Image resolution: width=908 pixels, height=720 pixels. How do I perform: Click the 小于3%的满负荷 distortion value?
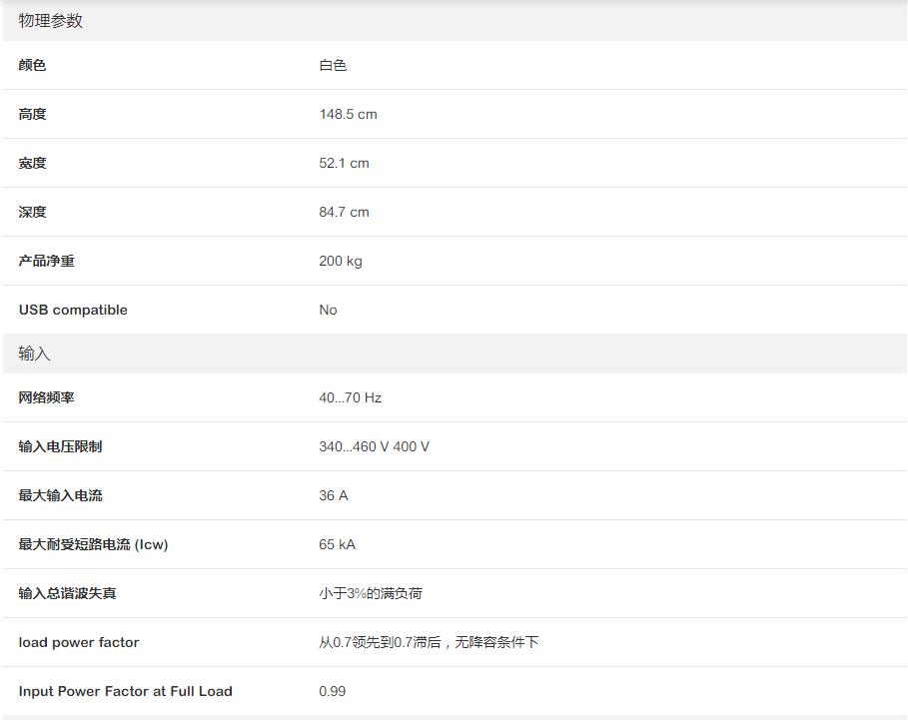pyautogui.click(x=371, y=593)
